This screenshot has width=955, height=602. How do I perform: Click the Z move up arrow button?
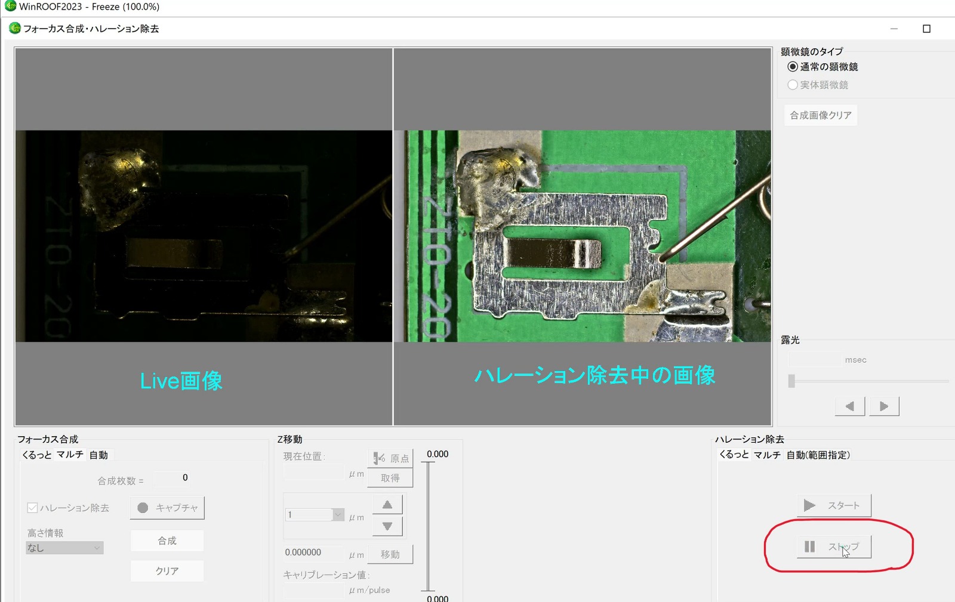point(387,505)
